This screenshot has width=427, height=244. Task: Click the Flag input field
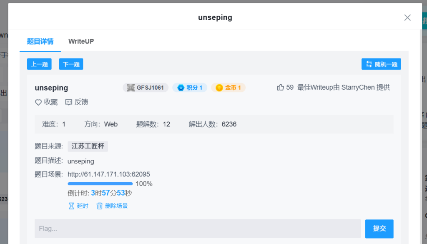click(x=197, y=229)
